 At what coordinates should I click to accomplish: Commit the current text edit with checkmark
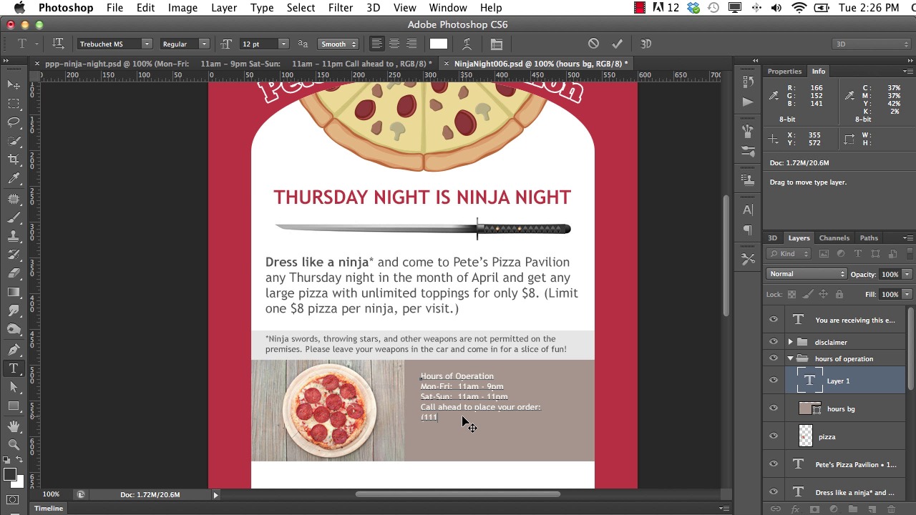(617, 44)
